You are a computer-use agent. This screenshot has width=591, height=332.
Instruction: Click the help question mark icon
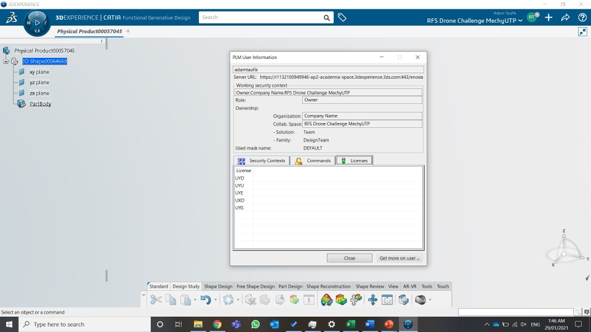pyautogui.click(x=582, y=17)
